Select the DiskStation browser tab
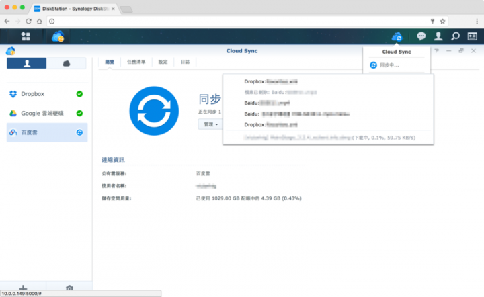The height and width of the screenshot is (297, 484). tap(73, 9)
